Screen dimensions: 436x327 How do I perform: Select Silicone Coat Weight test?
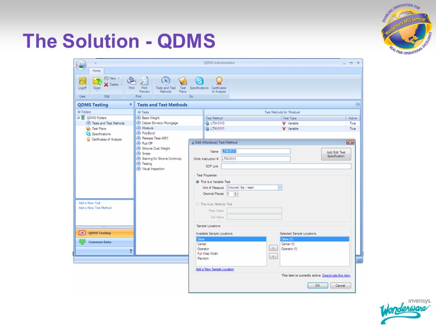pos(156,149)
